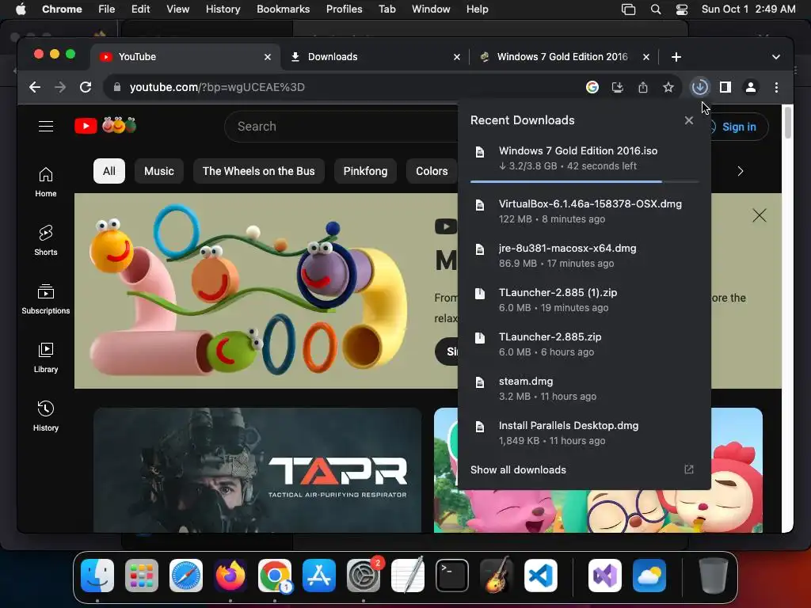Open Launchpad from the Dock
The height and width of the screenshot is (608, 811).
click(142, 576)
